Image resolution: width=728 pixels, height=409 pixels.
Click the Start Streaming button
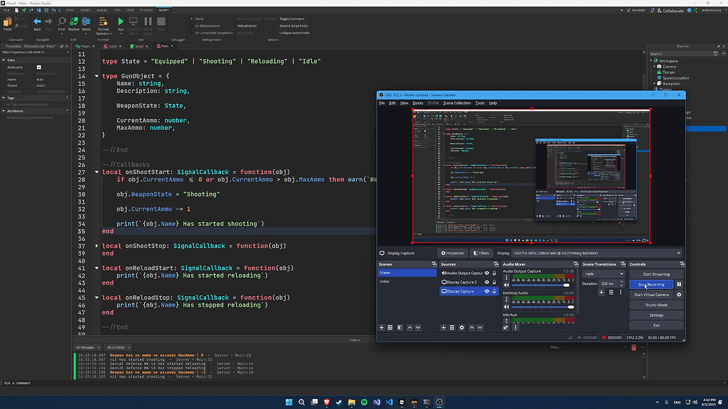coord(656,274)
